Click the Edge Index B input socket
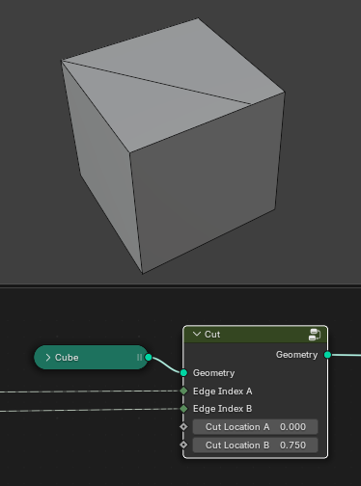This screenshot has width=361, height=486. tap(183, 409)
